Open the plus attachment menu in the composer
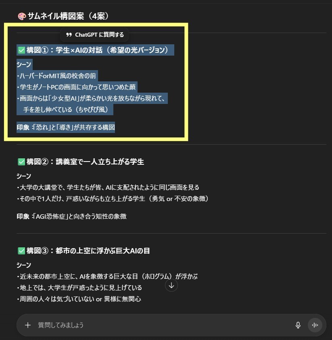Screen dimensions: 332x340 click(x=28, y=325)
